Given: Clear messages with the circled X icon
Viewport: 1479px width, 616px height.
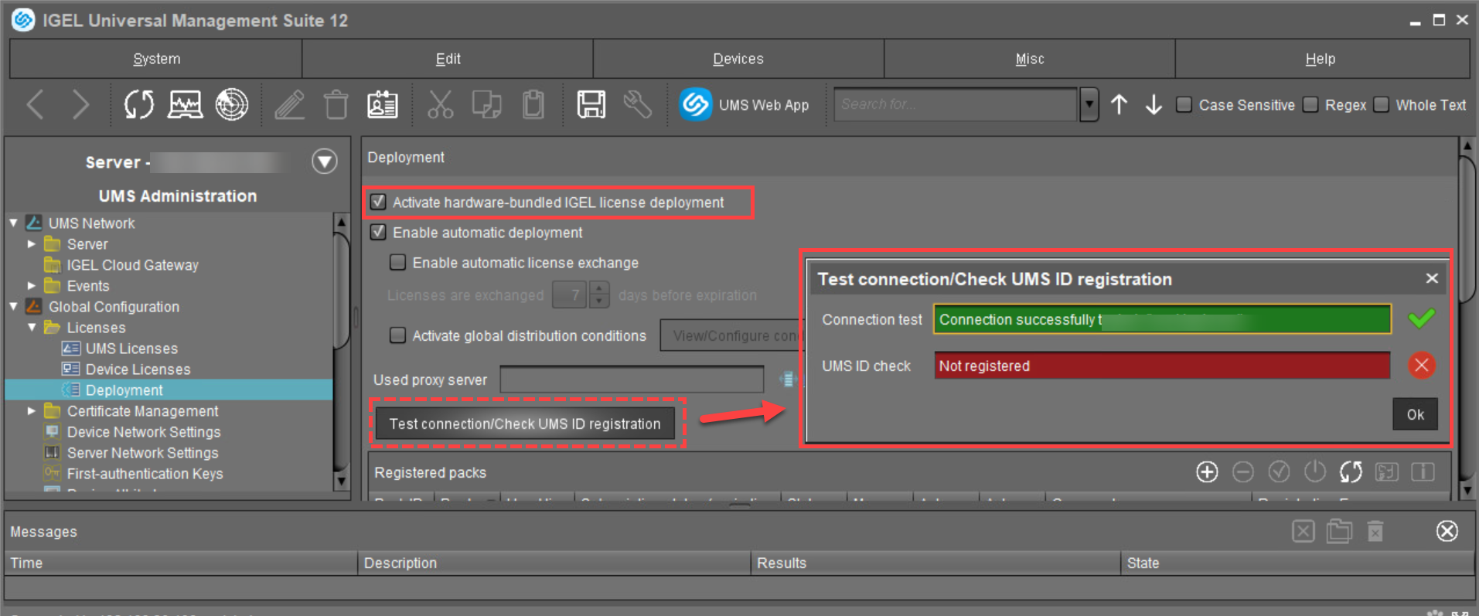Looking at the screenshot, I should click(1447, 531).
